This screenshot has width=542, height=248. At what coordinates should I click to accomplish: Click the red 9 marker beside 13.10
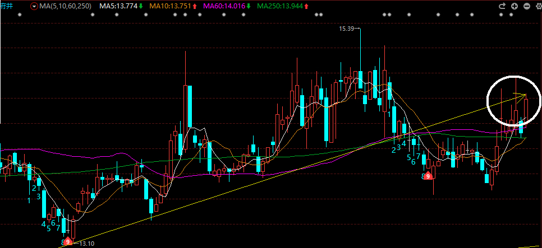point(68,242)
